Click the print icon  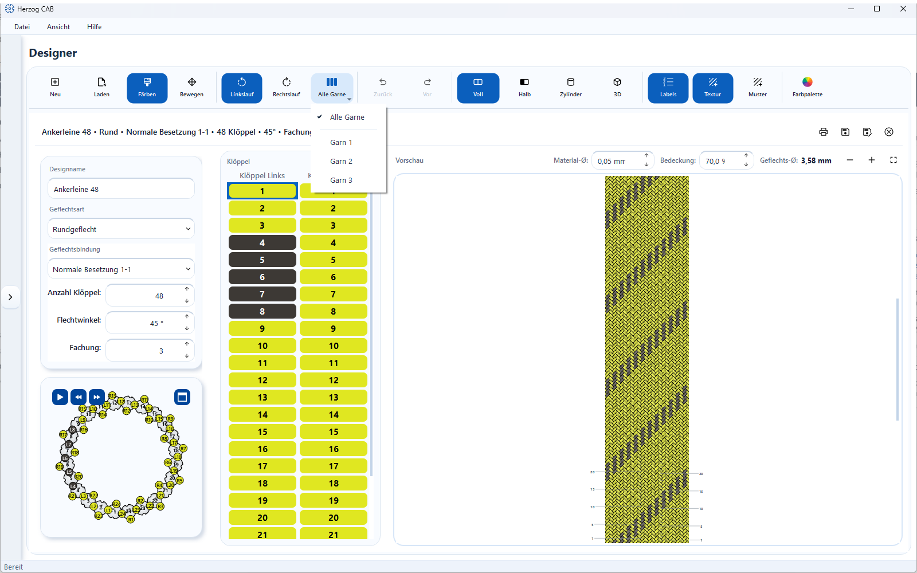tap(824, 132)
